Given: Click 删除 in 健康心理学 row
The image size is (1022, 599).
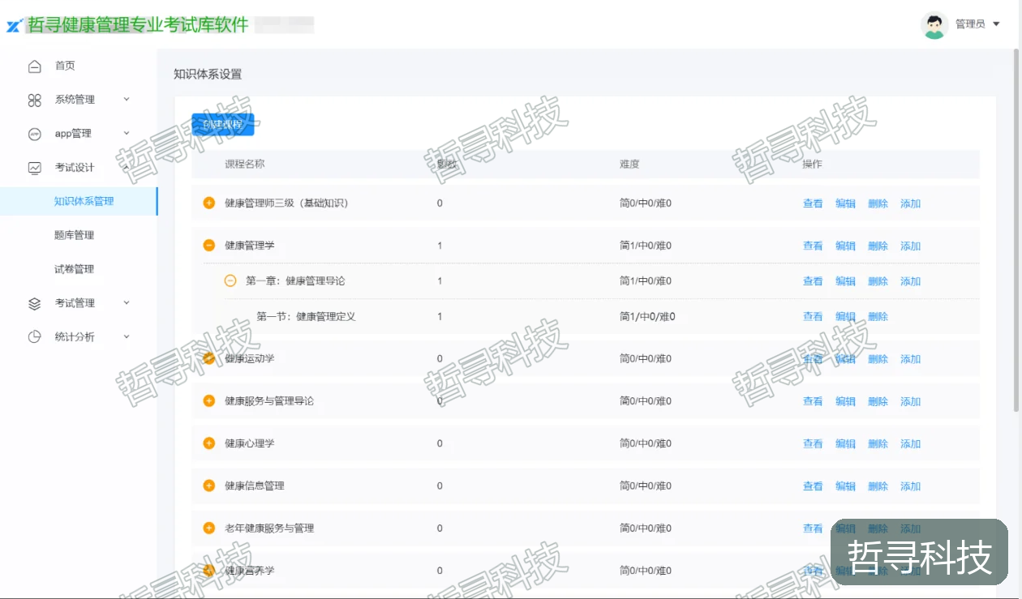Looking at the screenshot, I should point(878,444).
